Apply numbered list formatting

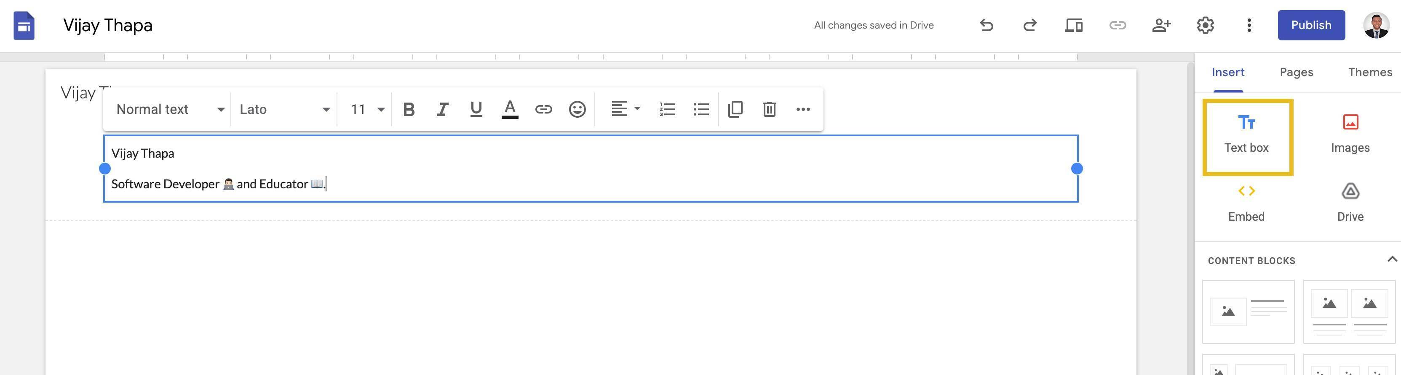[x=667, y=110]
